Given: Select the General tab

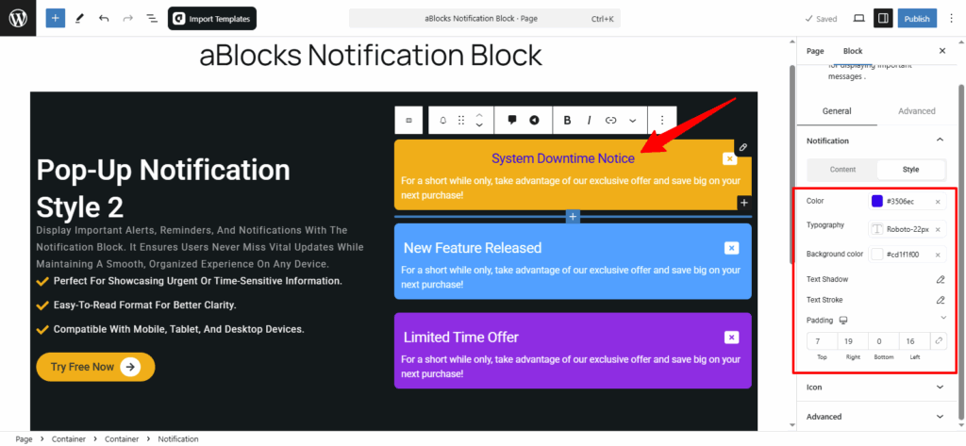Looking at the screenshot, I should (837, 111).
